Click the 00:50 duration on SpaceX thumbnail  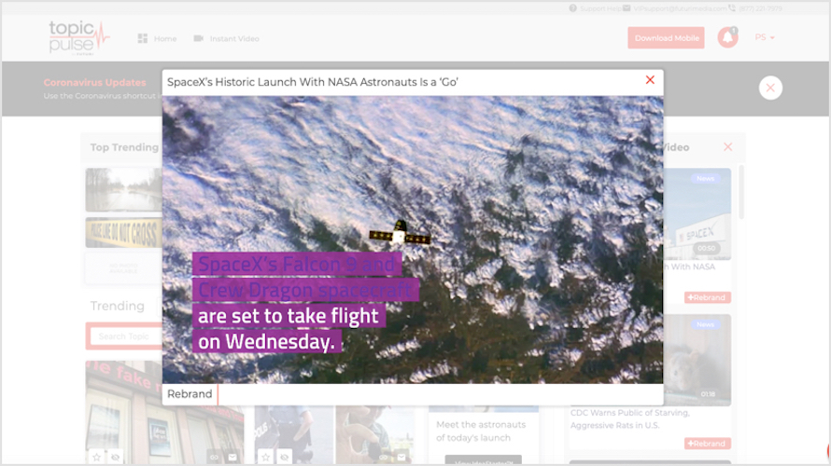click(706, 248)
